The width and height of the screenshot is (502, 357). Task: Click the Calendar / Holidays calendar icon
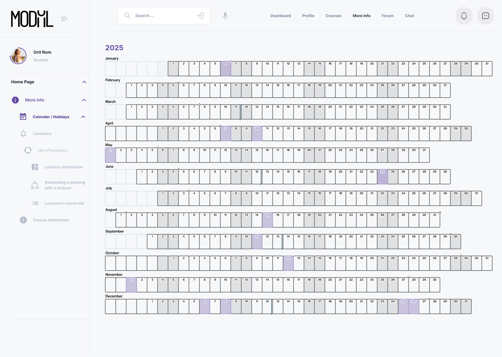click(x=23, y=117)
